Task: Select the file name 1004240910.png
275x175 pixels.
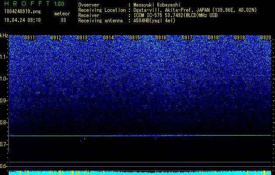Action: (23, 12)
